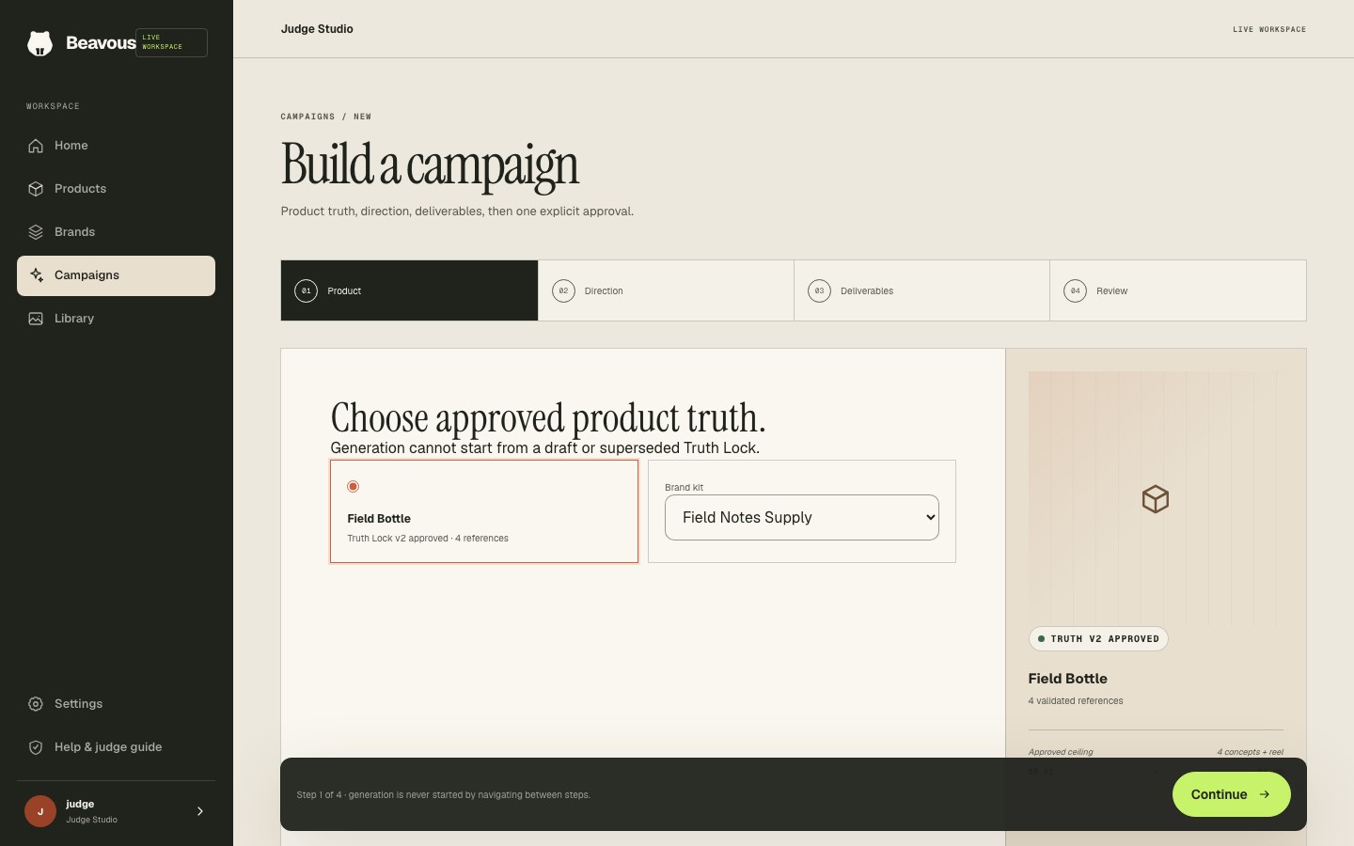Open Products via the box icon
1354x846 pixels.
36,189
